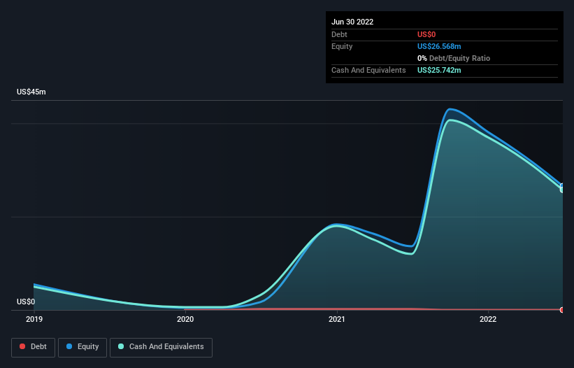This screenshot has height=368, width=574.
Task: Click the Debt value US$0 in tooltip
Action: click(x=426, y=34)
